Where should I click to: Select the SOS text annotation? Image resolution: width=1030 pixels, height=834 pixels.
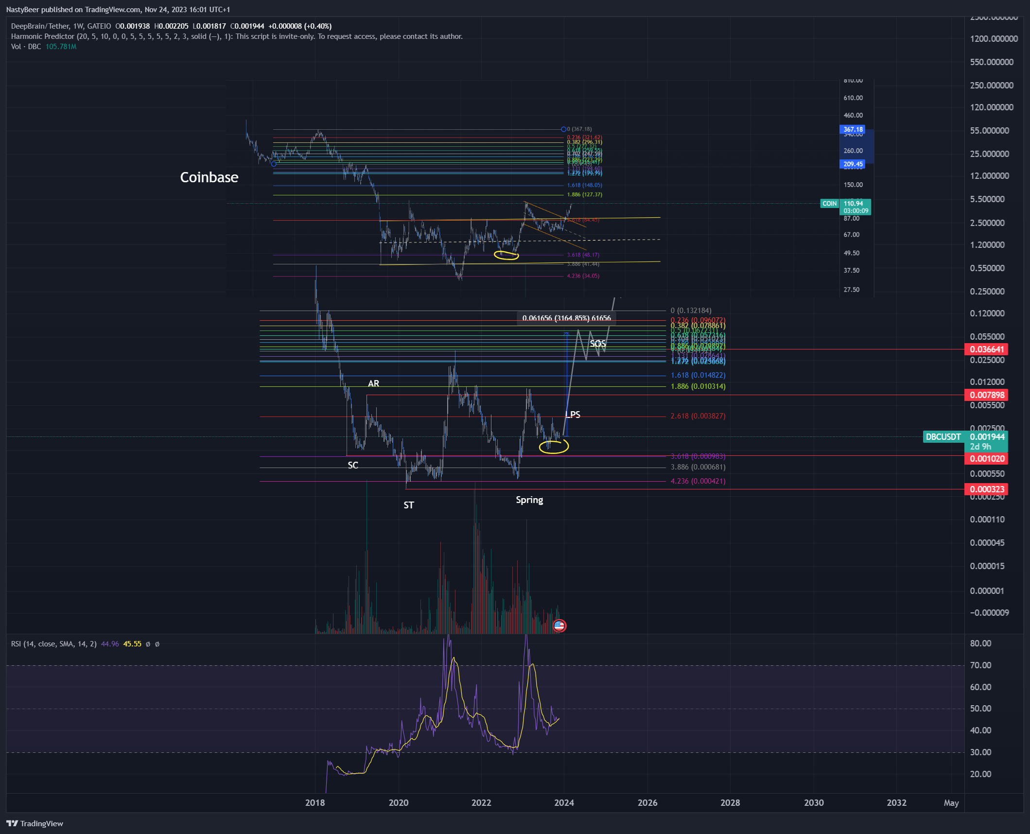point(598,344)
